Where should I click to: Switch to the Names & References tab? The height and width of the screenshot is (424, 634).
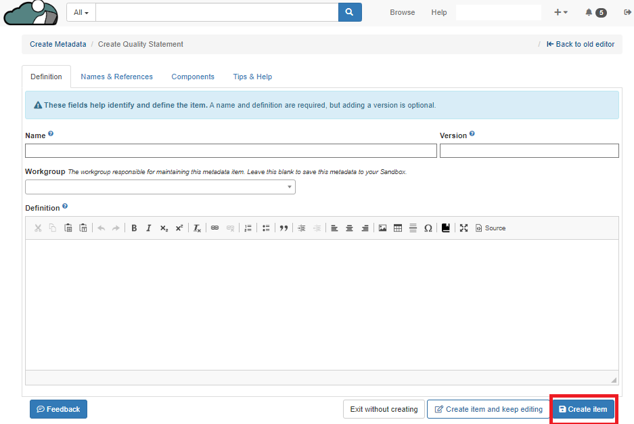point(116,77)
